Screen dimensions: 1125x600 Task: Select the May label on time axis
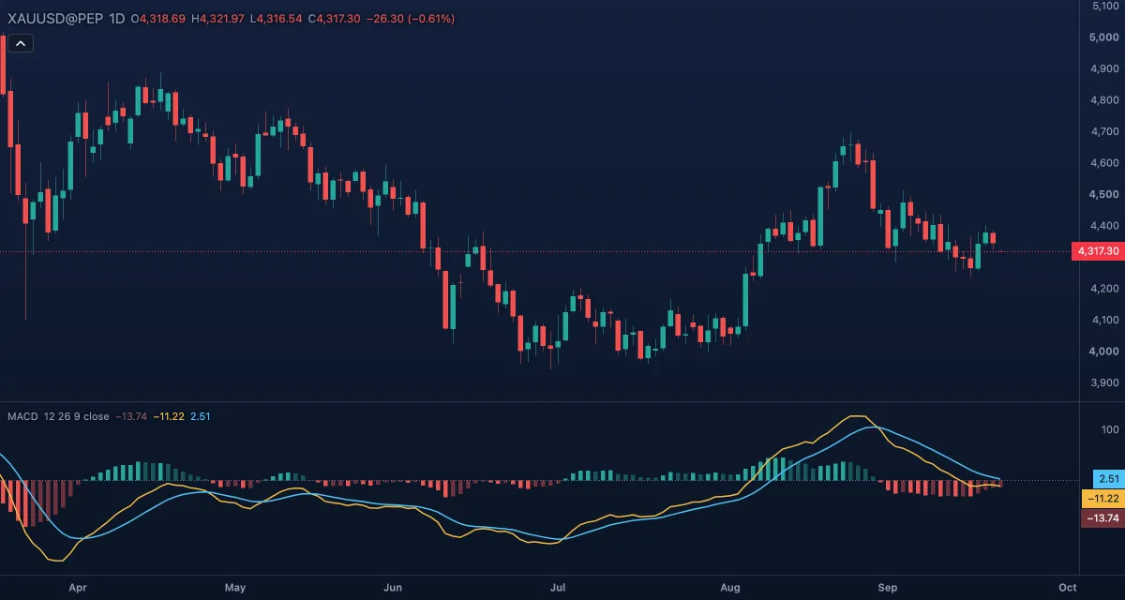click(x=235, y=588)
